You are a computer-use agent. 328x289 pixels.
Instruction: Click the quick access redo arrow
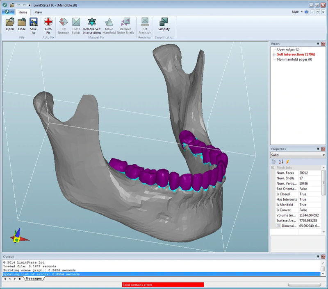point(25,5)
